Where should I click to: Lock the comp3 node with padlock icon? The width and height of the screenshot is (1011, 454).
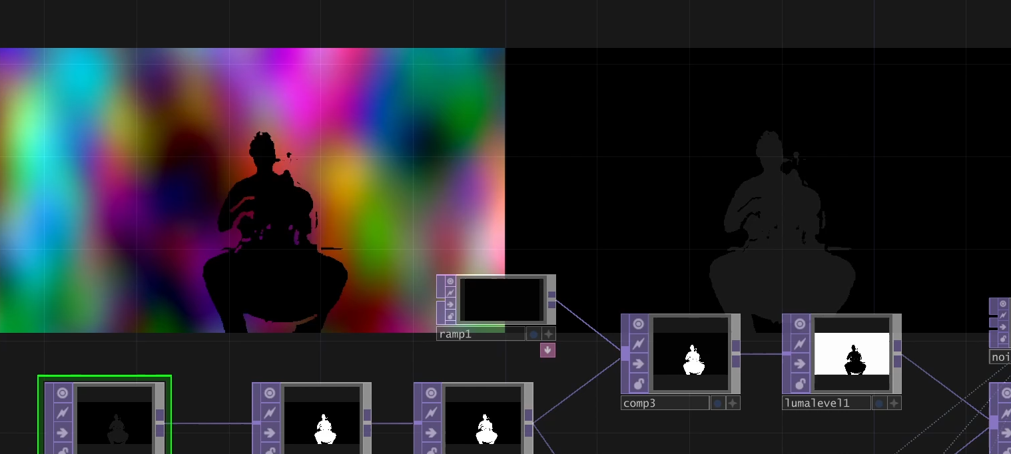[639, 384]
